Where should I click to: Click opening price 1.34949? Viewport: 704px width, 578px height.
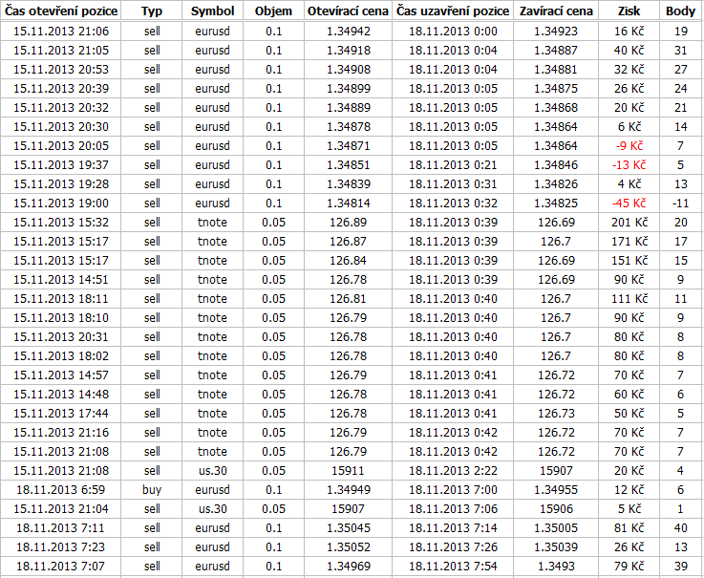(x=349, y=489)
